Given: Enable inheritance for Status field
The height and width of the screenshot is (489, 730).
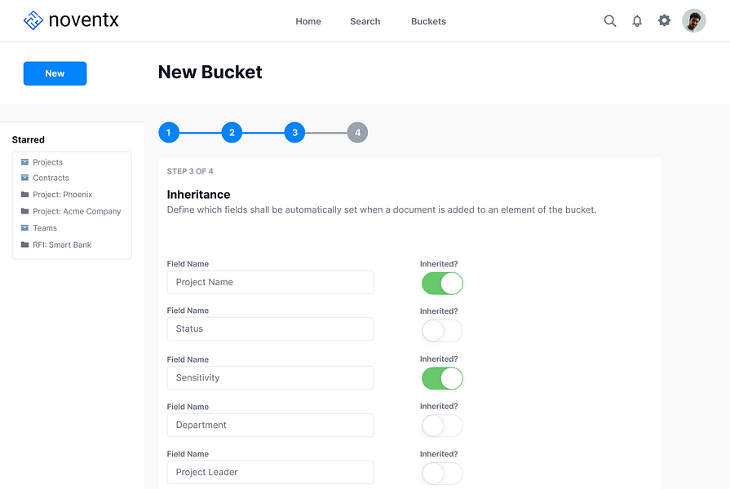Looking at the screenshot, I should [x=442, y=331].
